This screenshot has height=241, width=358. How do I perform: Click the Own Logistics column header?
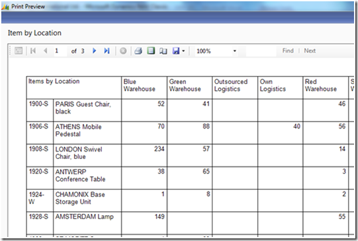pos(280,87)
